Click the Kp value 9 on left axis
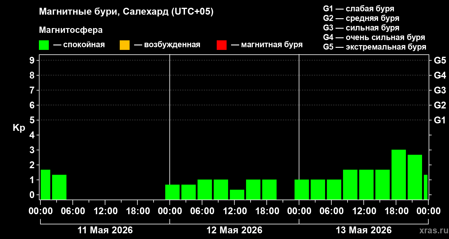The width and height of the screenshot is (449, 239). click(x=31, y=60)
